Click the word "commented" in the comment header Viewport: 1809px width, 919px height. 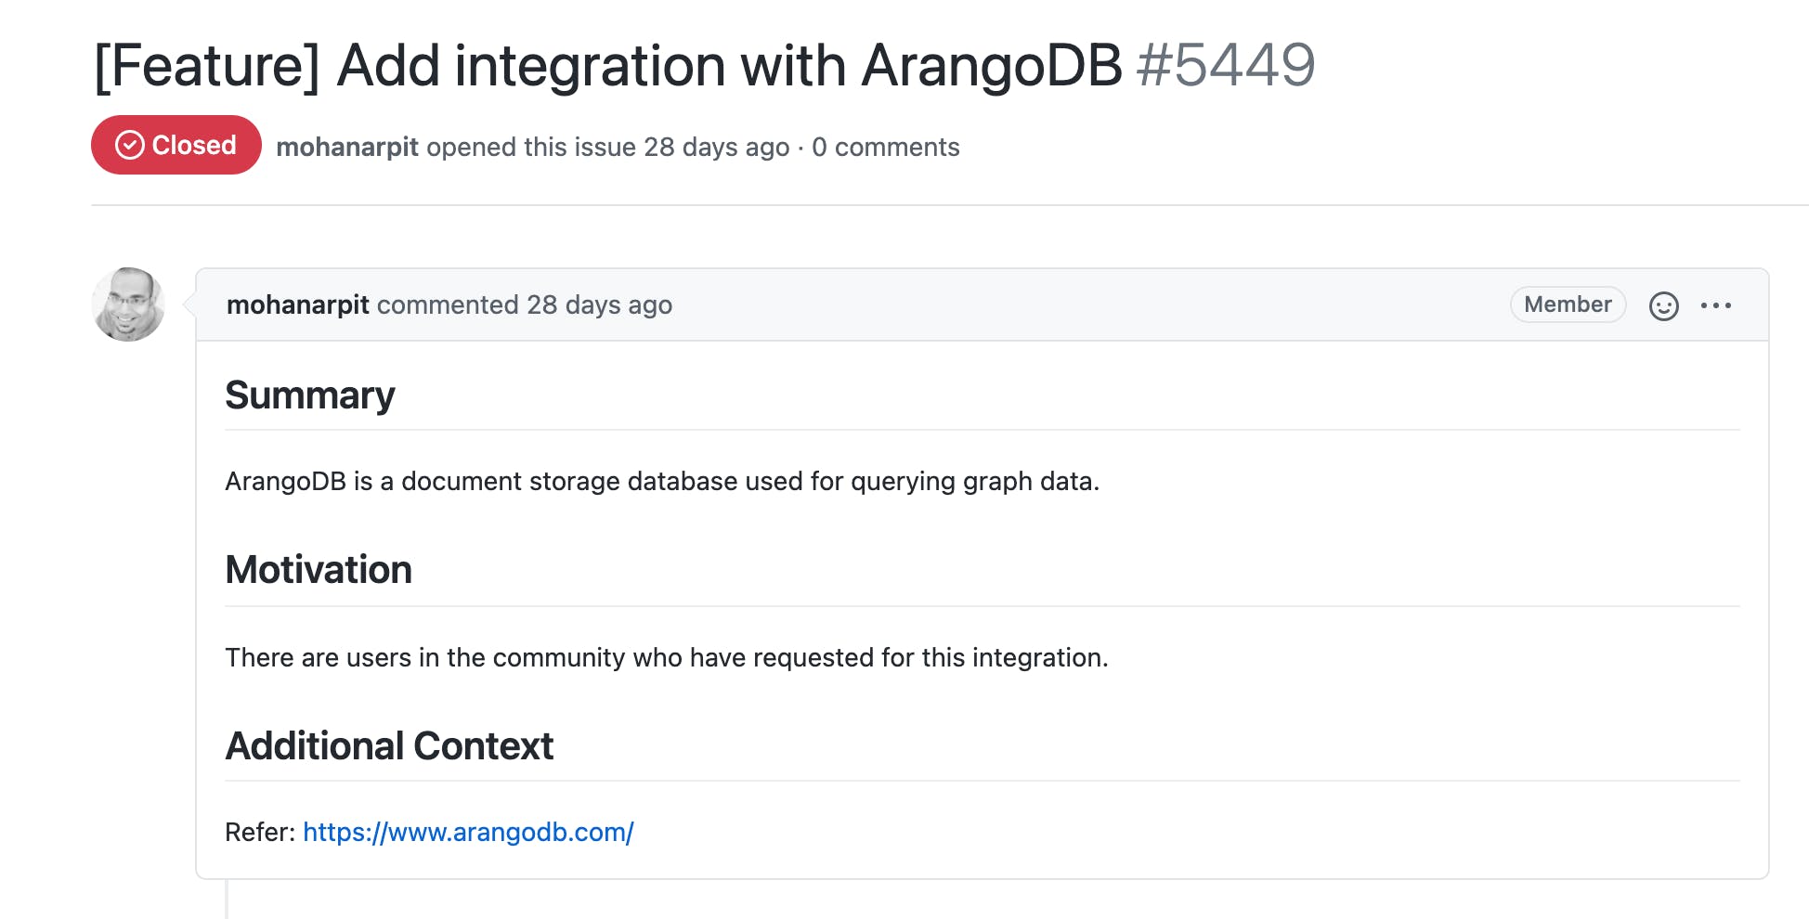[x=448, y=304]
